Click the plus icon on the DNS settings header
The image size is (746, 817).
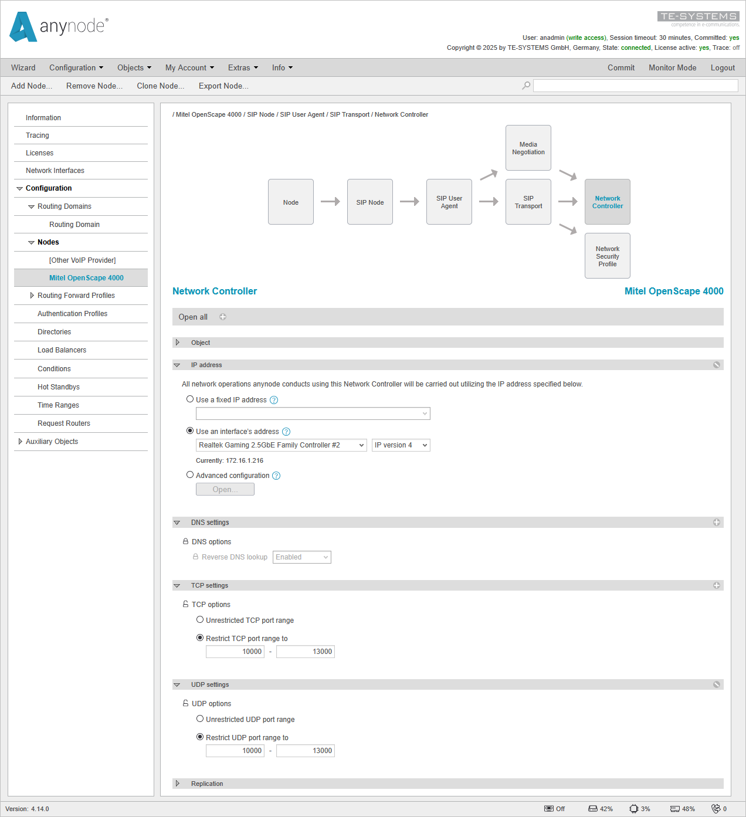click(716, 522)
